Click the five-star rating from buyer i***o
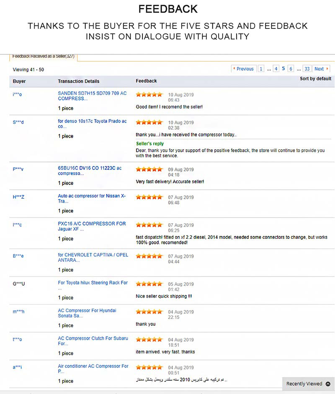The width and height of the screenshot is (335, 394). point(149,95)
